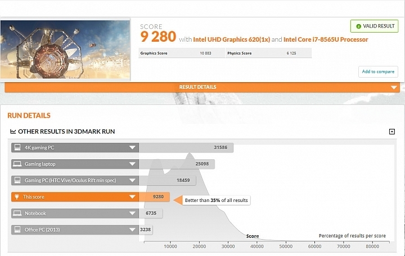
Task: Expand the Notebook dropdown arrow
Action: (132, 213)
